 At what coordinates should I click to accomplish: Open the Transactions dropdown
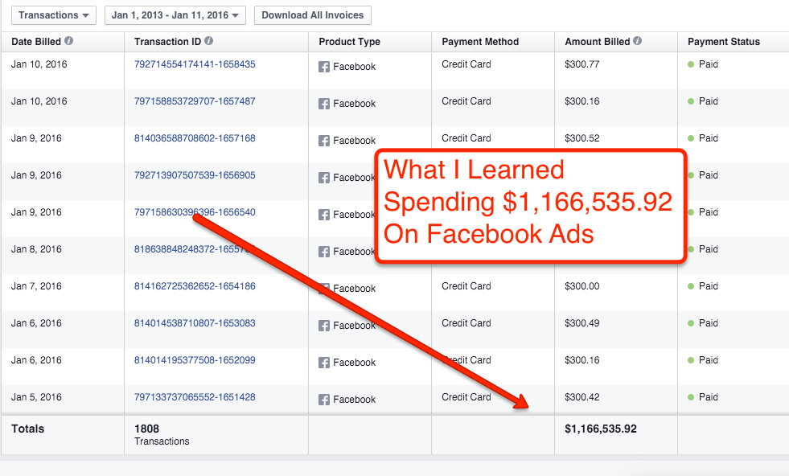pyautogui.click(x=54, y=15)
